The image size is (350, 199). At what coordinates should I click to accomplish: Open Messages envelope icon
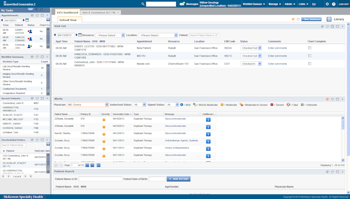tap(182, 4)
